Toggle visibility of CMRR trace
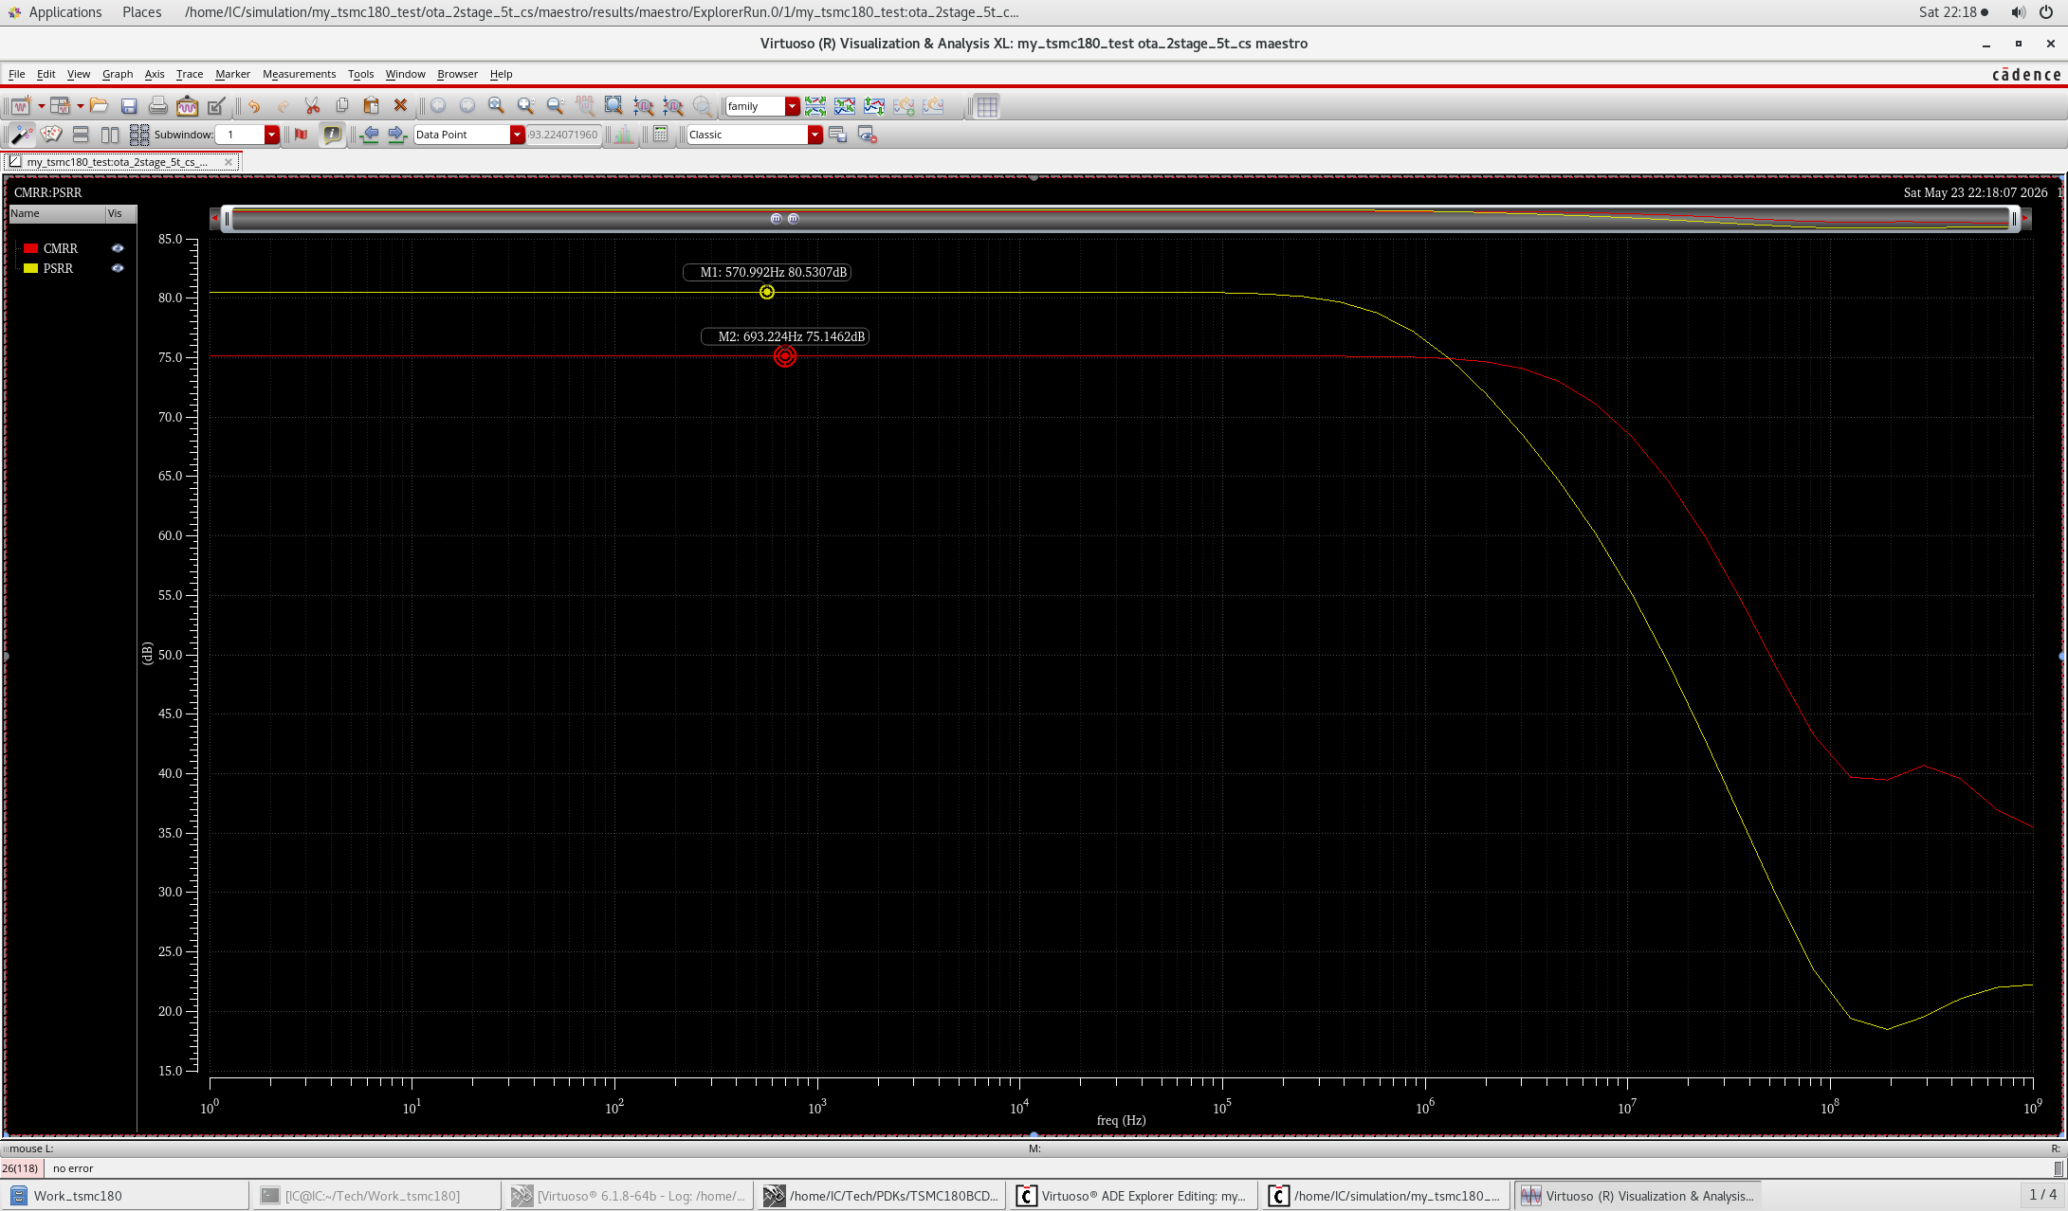 pos(118,248)
